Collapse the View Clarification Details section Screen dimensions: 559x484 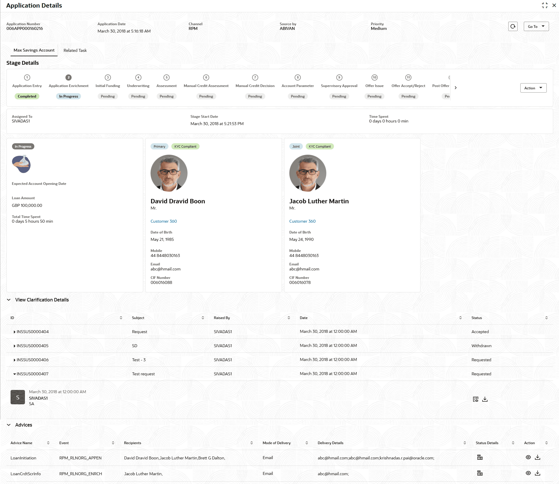(x=9, y=300)
